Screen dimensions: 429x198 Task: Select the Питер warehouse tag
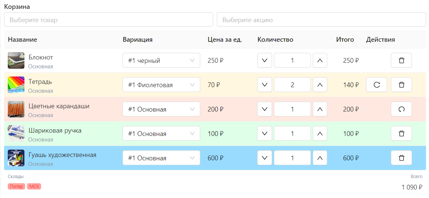16,187
